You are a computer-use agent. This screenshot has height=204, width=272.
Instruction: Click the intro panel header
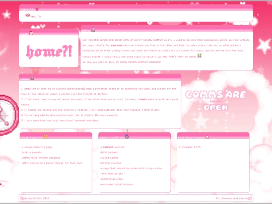click(x=167, y=29)
